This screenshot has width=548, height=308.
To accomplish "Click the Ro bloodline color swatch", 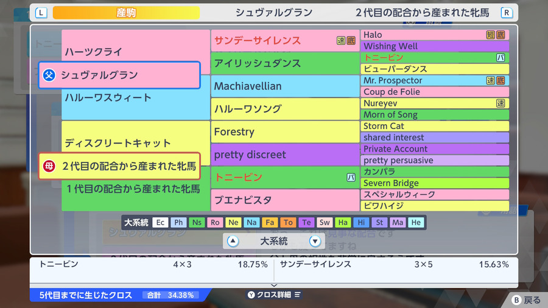I will (x=215, y=222).
